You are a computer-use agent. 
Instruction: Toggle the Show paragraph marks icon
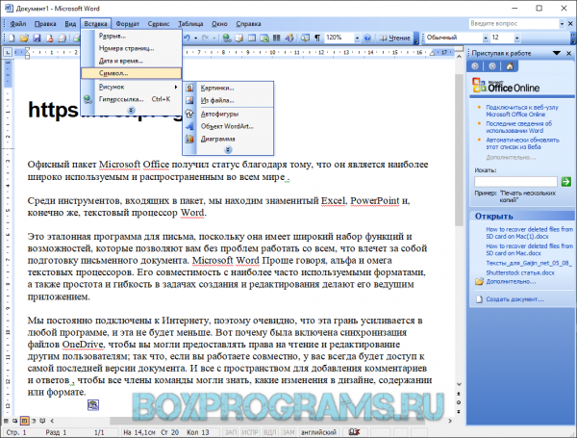[x=317, y=38]
